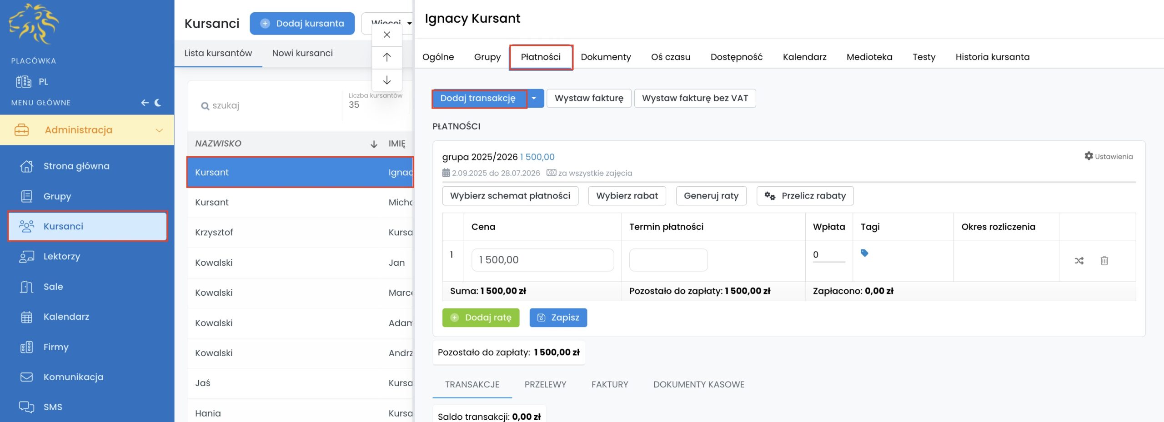The width and height of the screenshot is (1164, 422).
Task: Open Ustawienia gear settings for the group
Action: (x=1109, y=156)
